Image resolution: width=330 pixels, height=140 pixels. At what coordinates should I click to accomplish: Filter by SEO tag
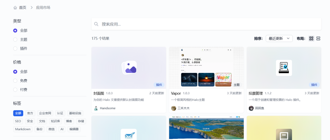(x=18, y=121)
